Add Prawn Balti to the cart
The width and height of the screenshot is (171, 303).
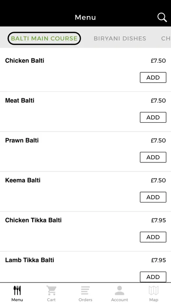tap(153, 157)
